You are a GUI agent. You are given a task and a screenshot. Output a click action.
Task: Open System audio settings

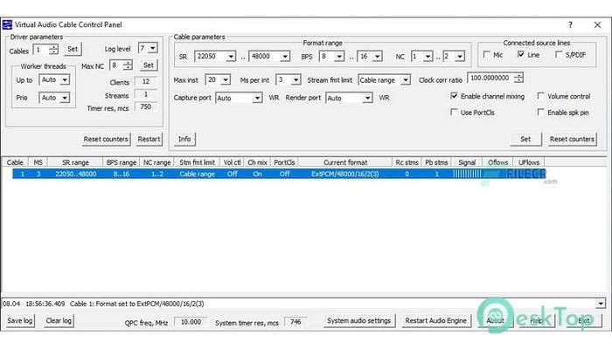click(359, 320)
